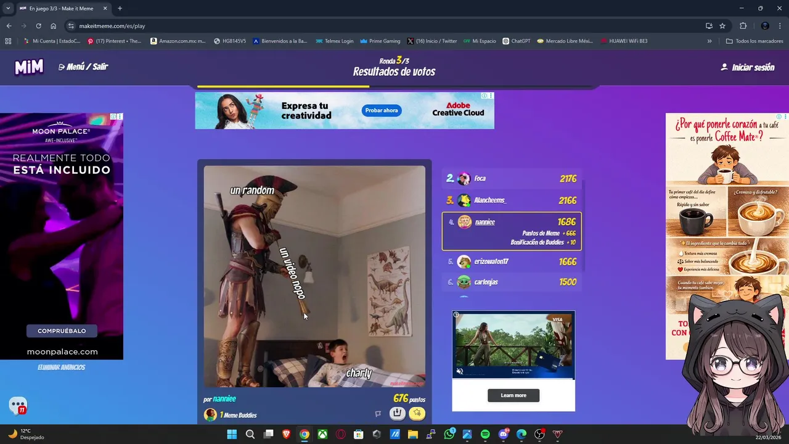Click Learn more in Visa ad

tap(513, 395)
